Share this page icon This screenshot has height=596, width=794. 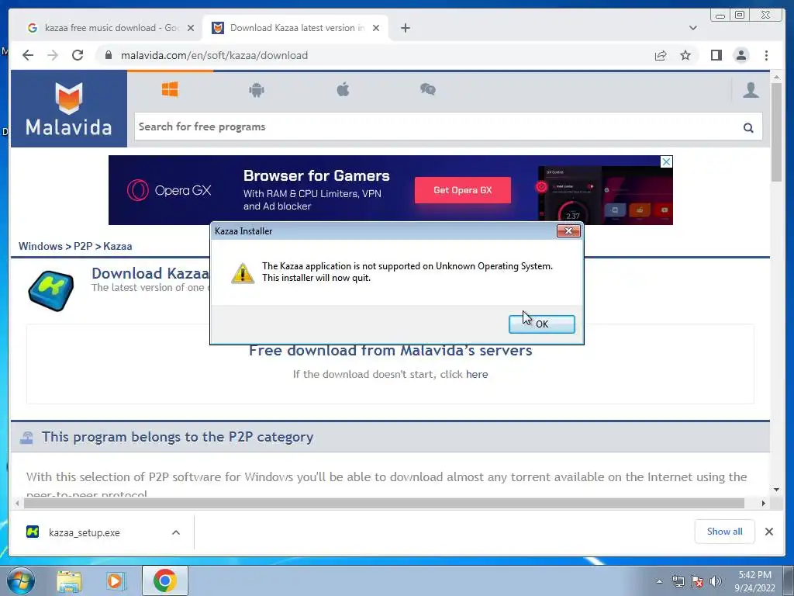(661, 55)
